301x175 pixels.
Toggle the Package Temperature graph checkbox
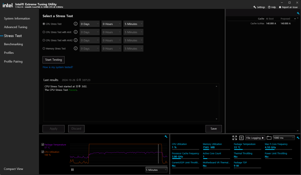[42, 145]
